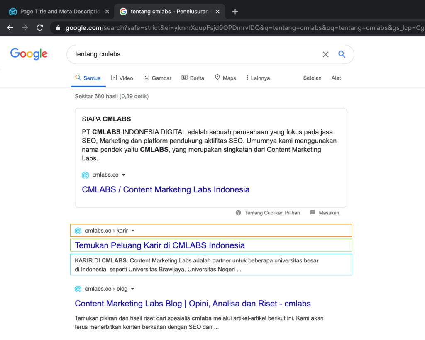Click the browser forward arrow
Image resolution: width=425 pixels, height=340 pixels.
tap(25, 28)
